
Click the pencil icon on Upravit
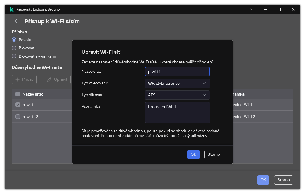[x=49, y=79]
